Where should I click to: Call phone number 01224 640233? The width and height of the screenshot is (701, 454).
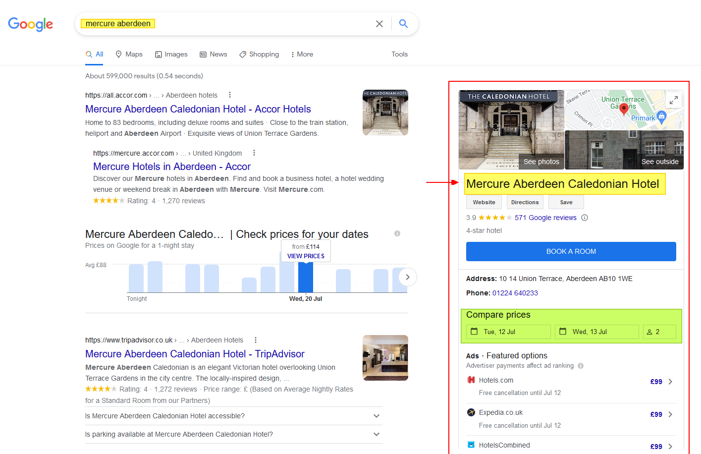[515, 293]
